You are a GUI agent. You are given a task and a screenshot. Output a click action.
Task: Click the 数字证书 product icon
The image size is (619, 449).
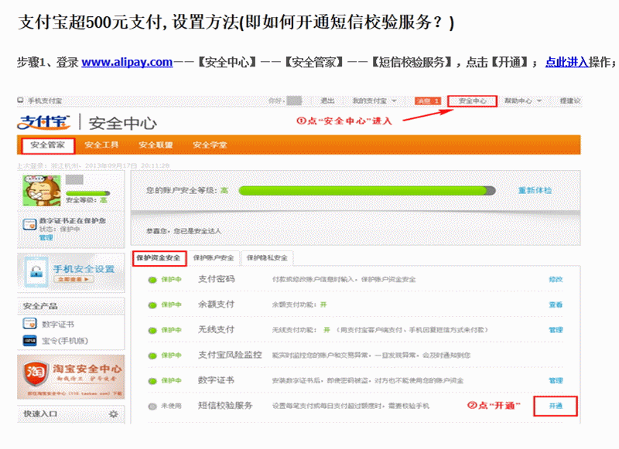coord(29,324)
